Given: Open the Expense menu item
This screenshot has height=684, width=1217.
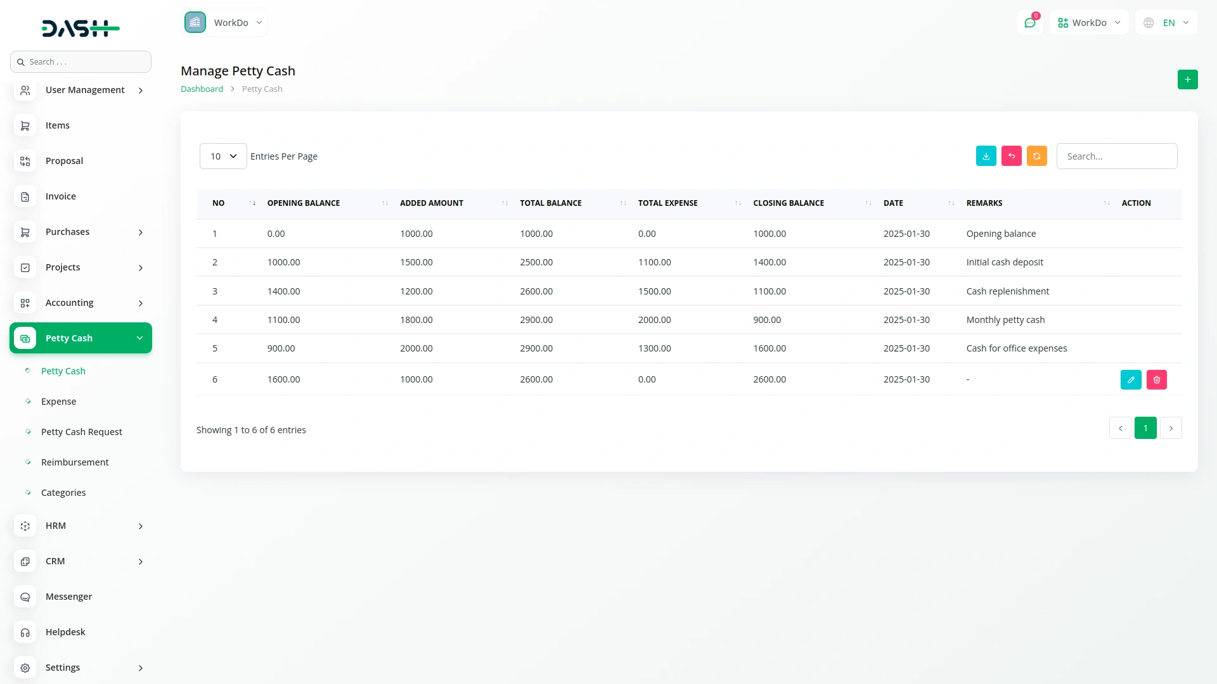Looking at the screenshot, I should [x=58, y=401].
